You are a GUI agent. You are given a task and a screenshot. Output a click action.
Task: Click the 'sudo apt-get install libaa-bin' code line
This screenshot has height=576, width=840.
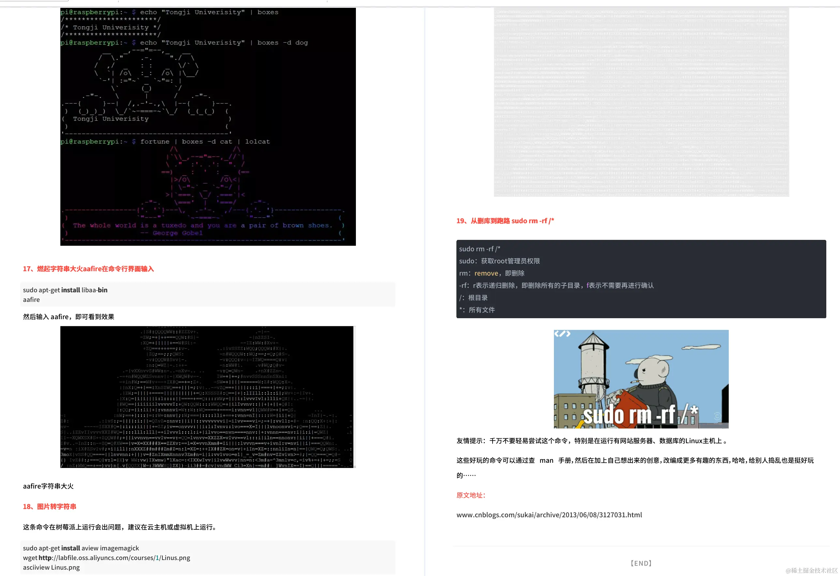(65, 290)
